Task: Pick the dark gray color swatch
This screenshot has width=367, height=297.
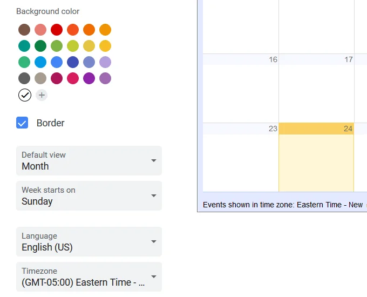Action: tap(24, 78)
